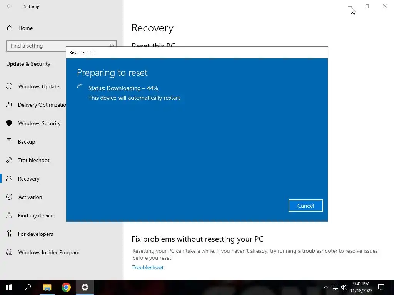Click the For developers tools icon
This screenshot has width=394, height=295.
[9, 234]
